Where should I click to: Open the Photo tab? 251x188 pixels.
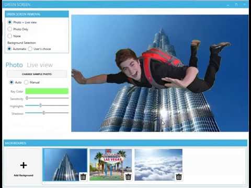(x=14, y=65)
